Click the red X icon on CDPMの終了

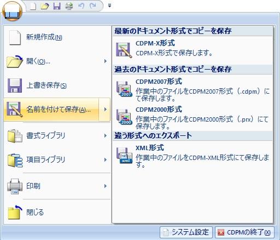click(x=221, y=232)
